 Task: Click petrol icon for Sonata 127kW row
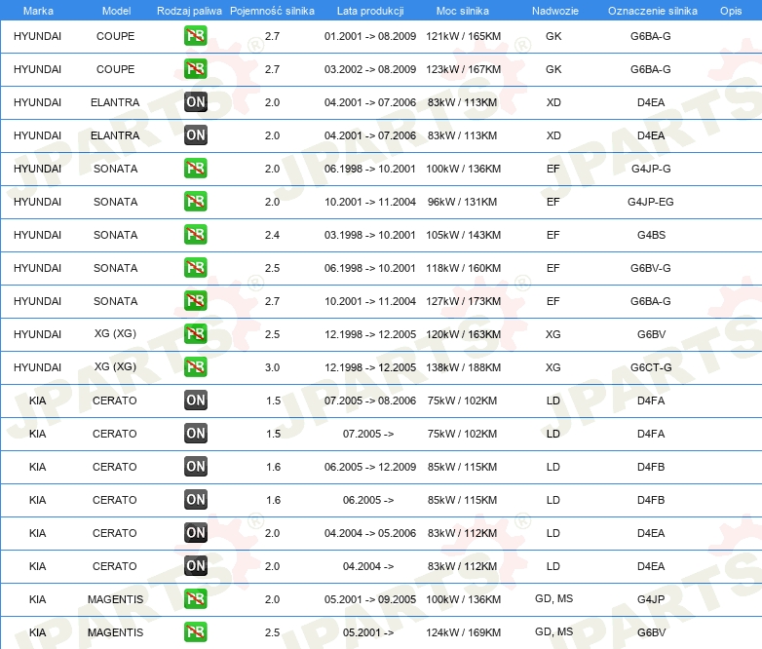point(195,300)
